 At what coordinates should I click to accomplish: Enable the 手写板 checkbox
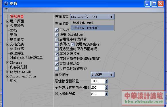click(57, 44)
